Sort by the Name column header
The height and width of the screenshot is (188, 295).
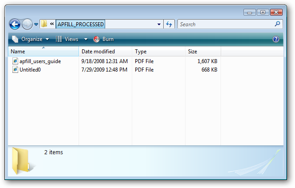43,51
